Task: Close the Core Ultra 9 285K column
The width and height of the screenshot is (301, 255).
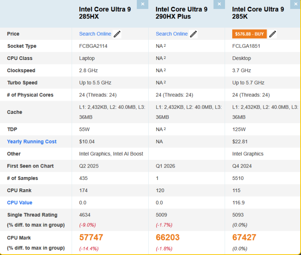Action: click(x=295, y=4)
